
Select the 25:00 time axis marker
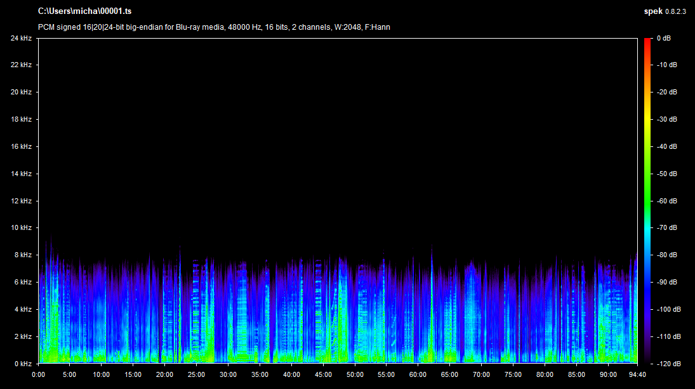pyautogui.click(x=196, y=374)
